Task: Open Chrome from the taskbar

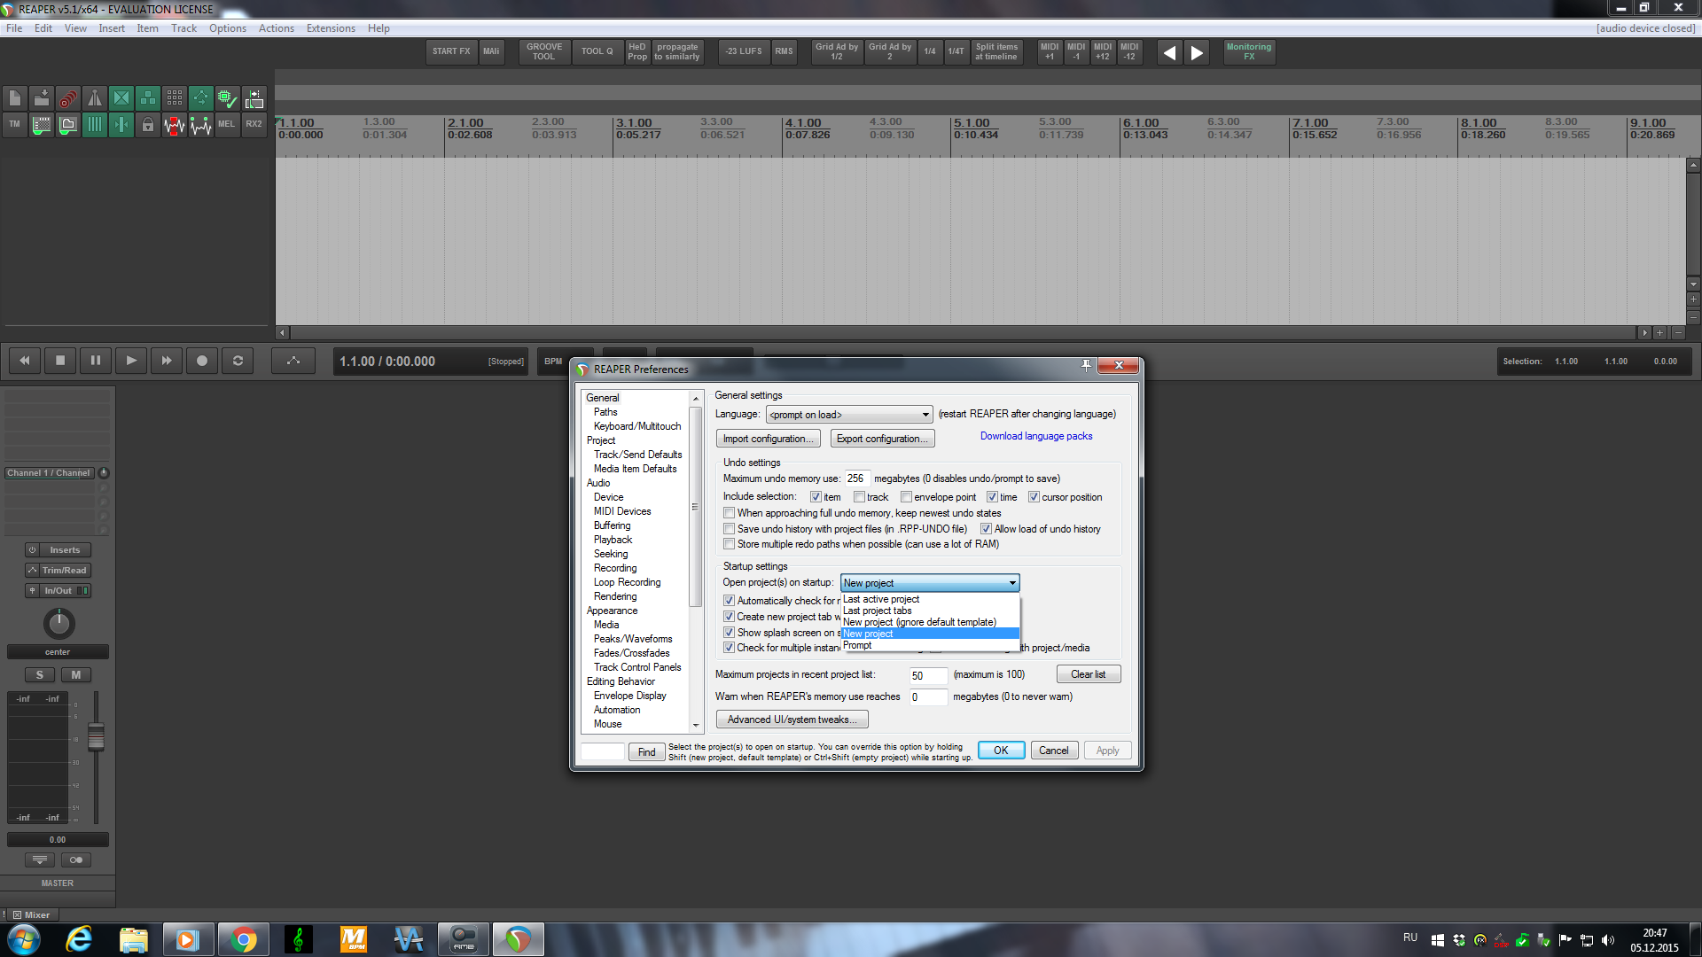Action: pyautogui.click(x=243, y=939)
